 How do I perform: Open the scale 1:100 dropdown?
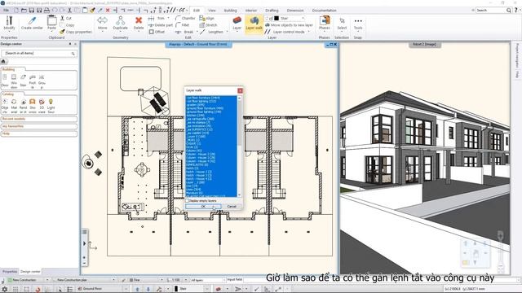tap(186, 280)
